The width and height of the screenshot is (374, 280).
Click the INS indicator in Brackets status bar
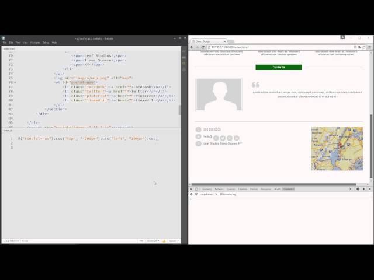point(141,241)
